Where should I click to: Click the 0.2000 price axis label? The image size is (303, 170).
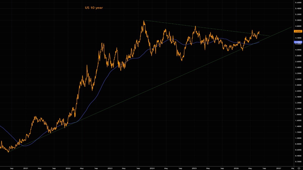pyautogui.click(x=298, y=162)
